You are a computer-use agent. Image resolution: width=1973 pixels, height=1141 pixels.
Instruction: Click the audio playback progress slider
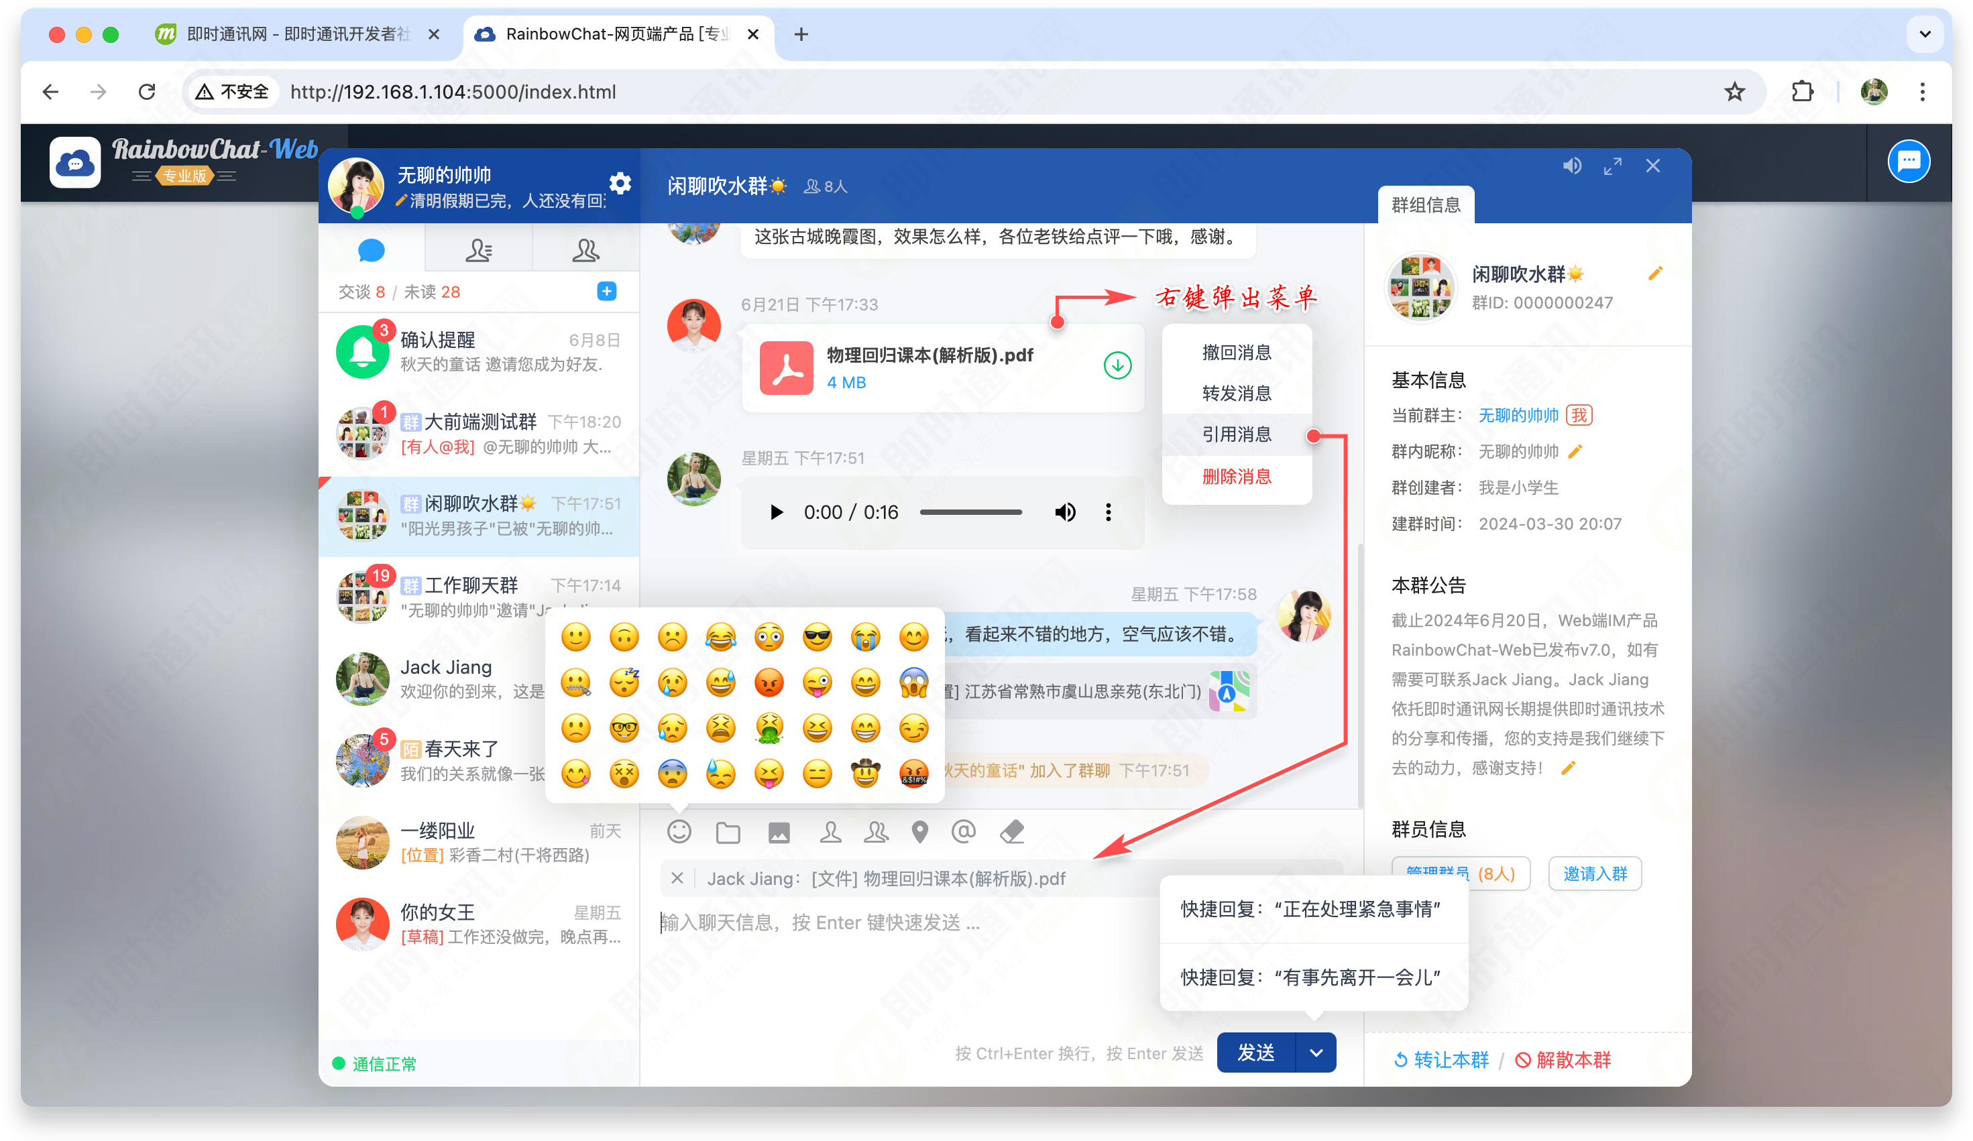[x=971, y=512]
